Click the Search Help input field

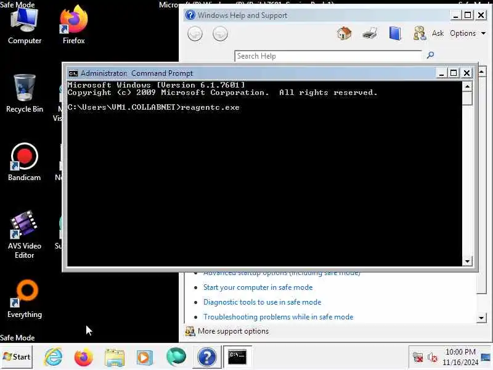[328, 56]
